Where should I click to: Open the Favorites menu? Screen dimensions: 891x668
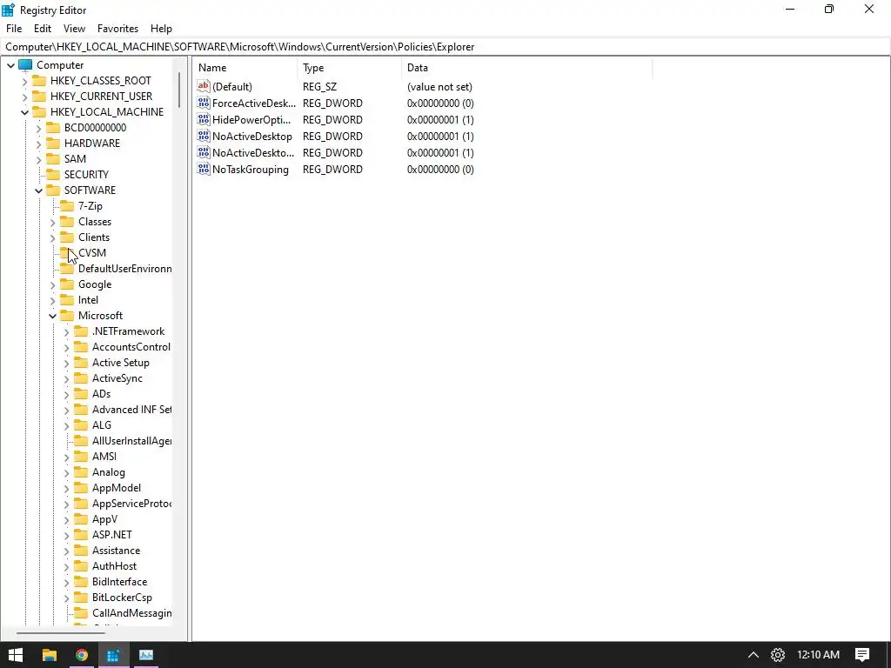click(117, 29)
